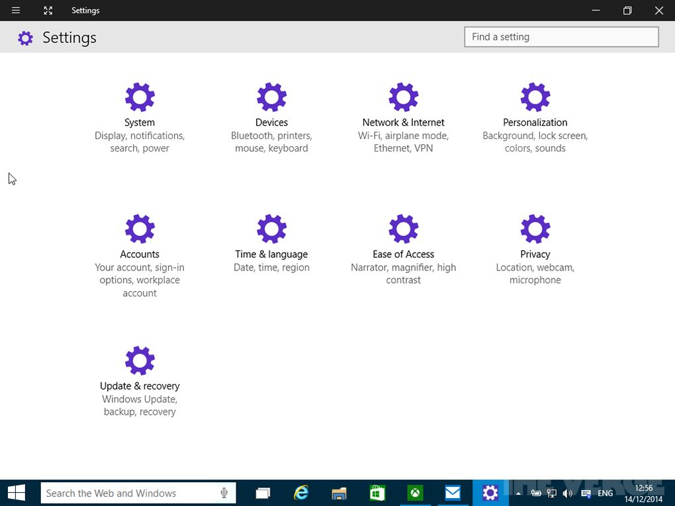Image resolution: width=675 pixels, height=506 pixels.
Task: Open the Xbox app from the taskbar
Action: click(x=415, y=493)
